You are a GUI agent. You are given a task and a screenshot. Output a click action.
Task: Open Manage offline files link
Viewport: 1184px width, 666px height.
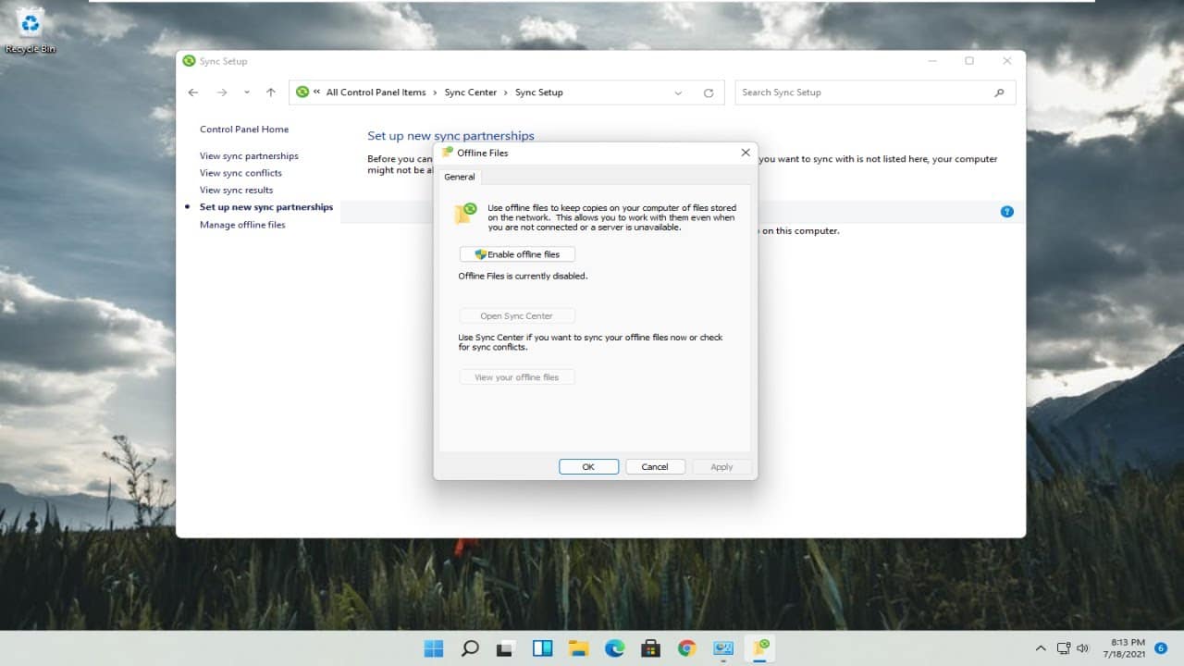(x=242, y=225)
